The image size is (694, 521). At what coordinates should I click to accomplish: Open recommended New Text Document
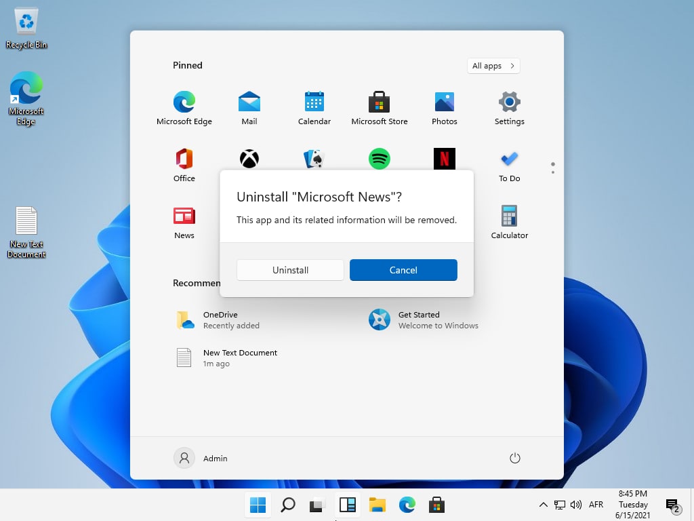click(226, 358)
